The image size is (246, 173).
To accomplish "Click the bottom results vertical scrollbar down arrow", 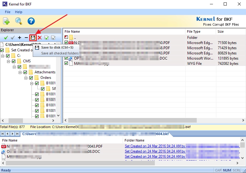I will (242, 158).
